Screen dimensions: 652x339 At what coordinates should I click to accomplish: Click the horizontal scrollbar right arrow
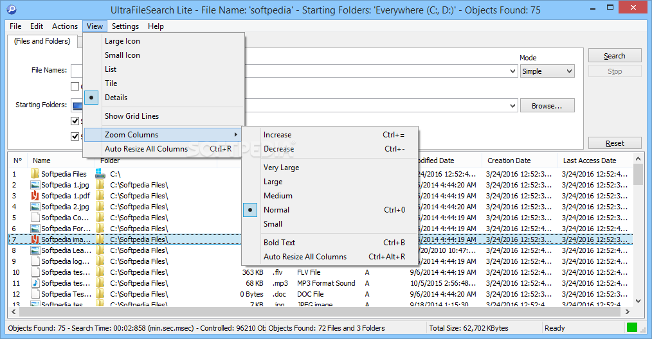click(627, 311)
